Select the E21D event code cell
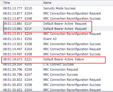 coord(33,8)
